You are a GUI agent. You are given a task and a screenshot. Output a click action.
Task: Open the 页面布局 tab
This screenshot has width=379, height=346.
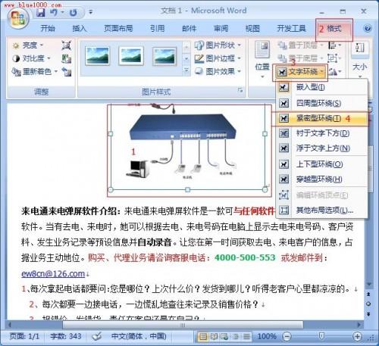click(x=118, y=28)
